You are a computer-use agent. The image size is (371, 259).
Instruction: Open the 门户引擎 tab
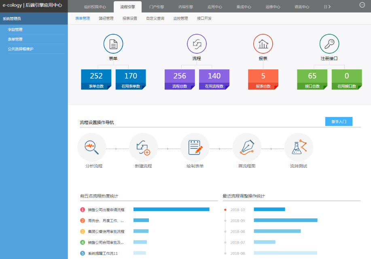(x=157, y=7)
